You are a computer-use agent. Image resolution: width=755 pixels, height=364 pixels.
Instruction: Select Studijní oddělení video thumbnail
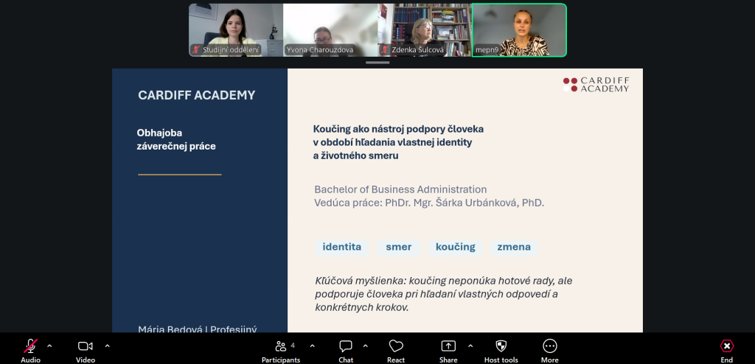[236, 30]
